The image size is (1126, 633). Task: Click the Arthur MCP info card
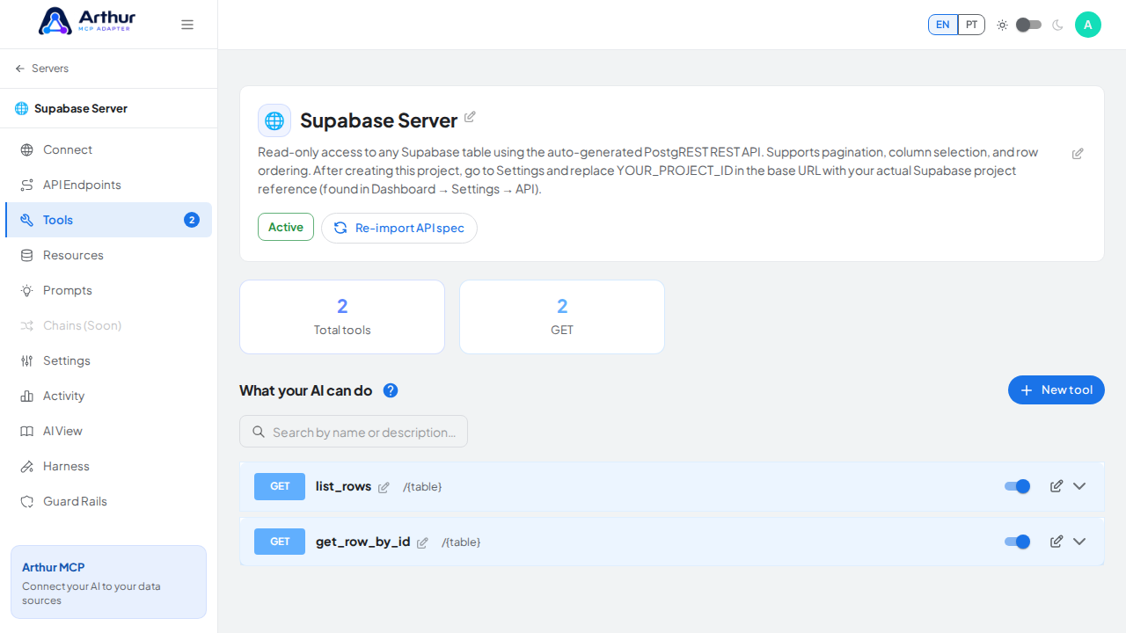(x=108, y=582)
